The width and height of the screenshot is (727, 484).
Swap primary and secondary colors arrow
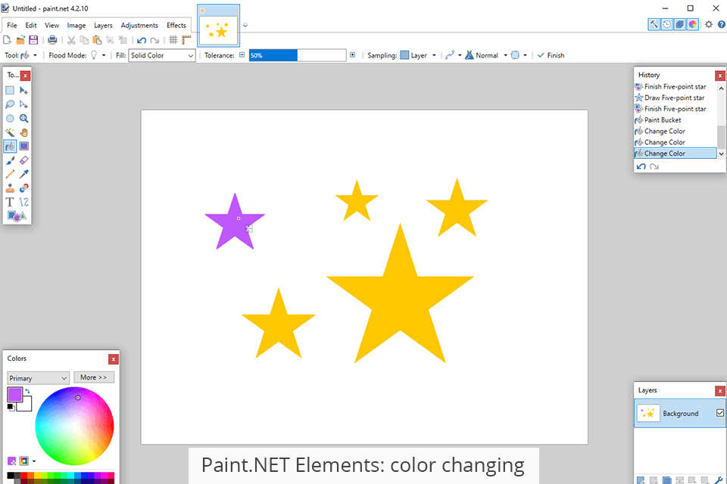[27, 392]
